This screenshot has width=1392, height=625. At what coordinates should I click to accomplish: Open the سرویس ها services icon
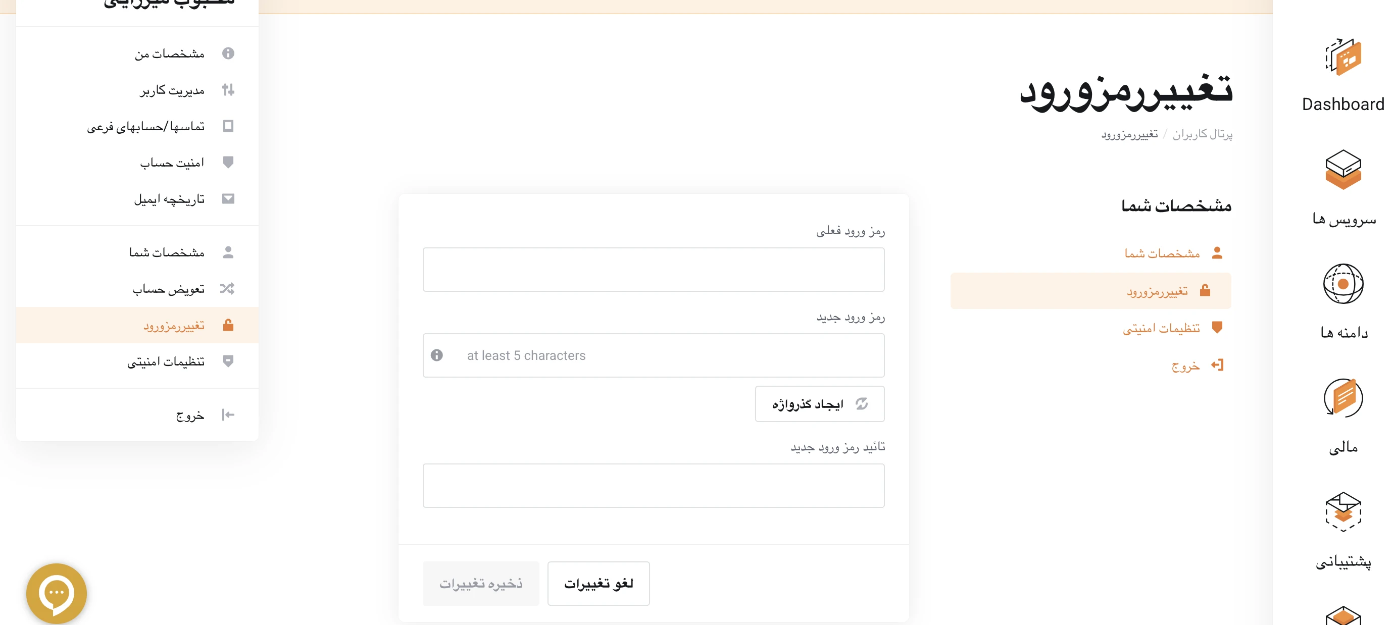click(x=1343, y=170)
